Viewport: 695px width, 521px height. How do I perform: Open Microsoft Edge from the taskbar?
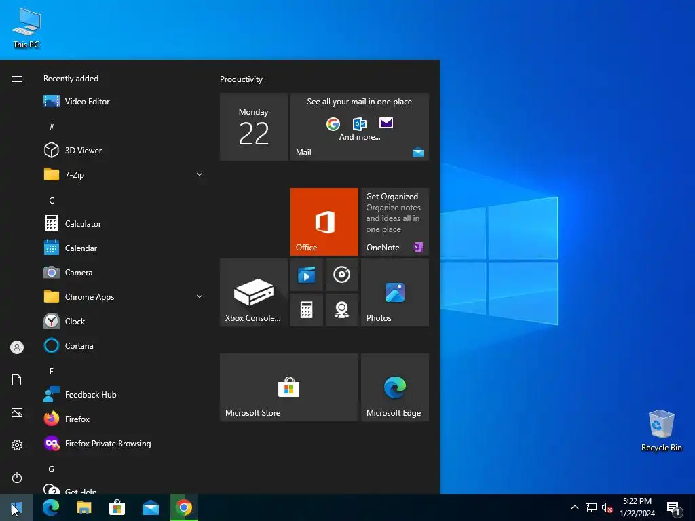click(50, 507)
